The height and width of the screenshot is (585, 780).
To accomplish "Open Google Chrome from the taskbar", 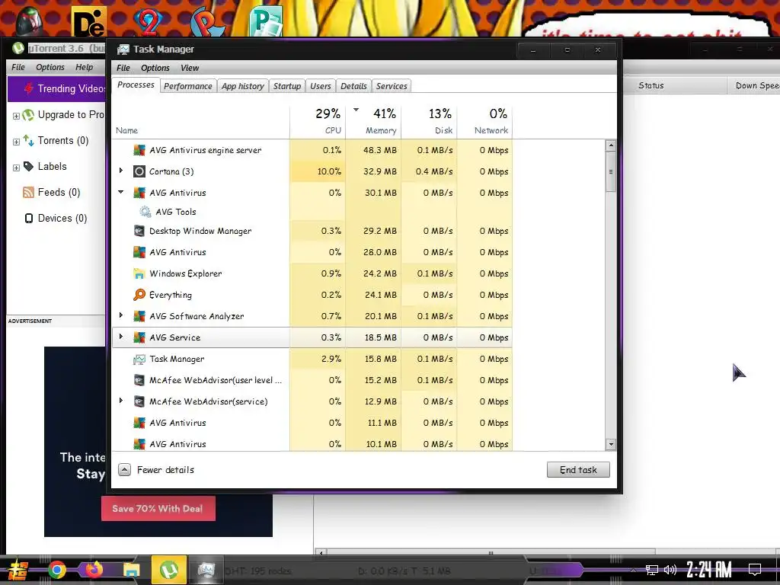I will click(56, 570).
